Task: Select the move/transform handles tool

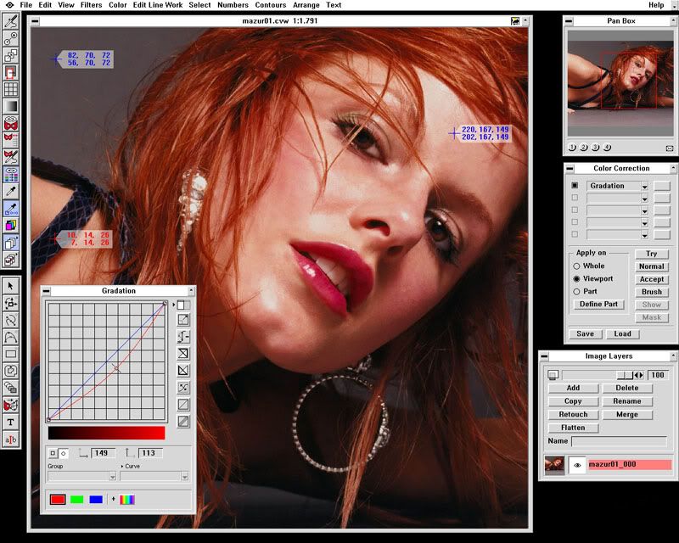Action: click(x=11, y=303)
